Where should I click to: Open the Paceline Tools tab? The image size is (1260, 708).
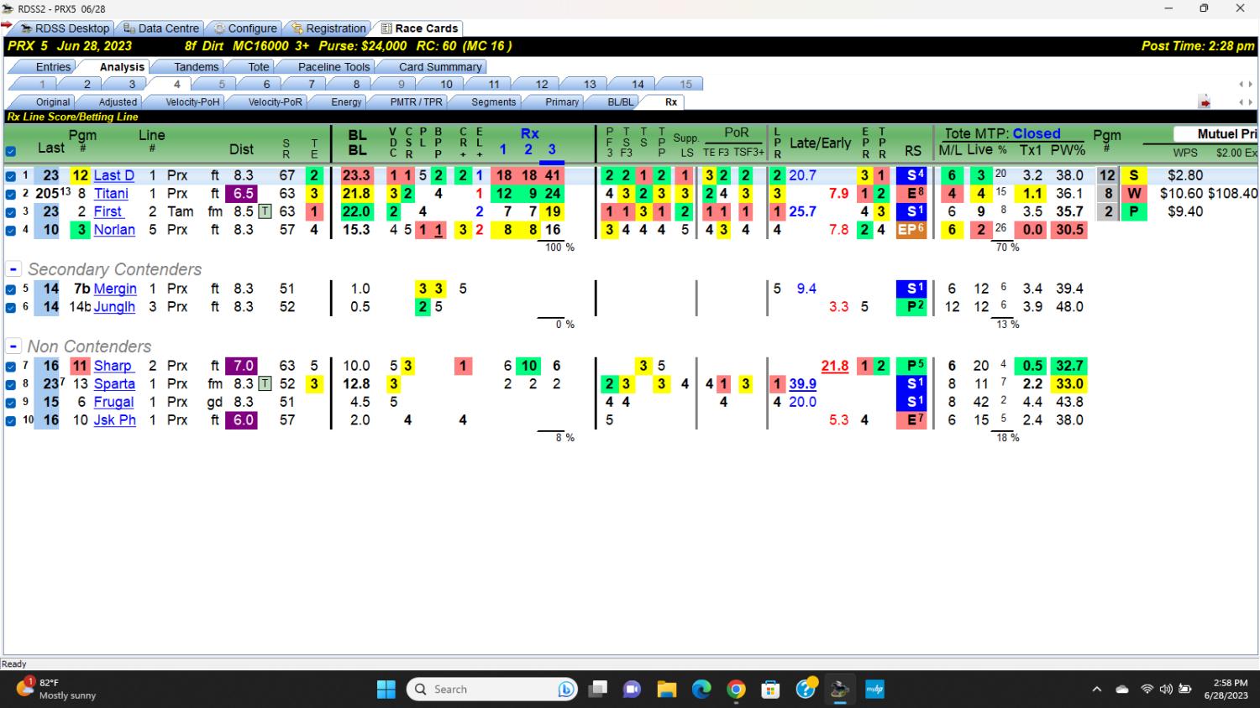333,66
